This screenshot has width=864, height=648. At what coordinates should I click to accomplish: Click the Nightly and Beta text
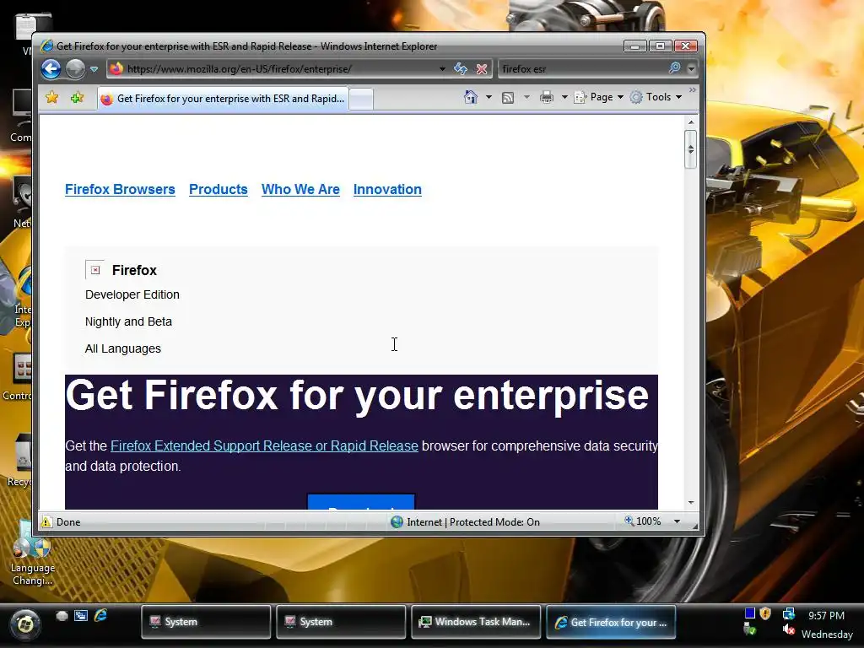(128, 321)
